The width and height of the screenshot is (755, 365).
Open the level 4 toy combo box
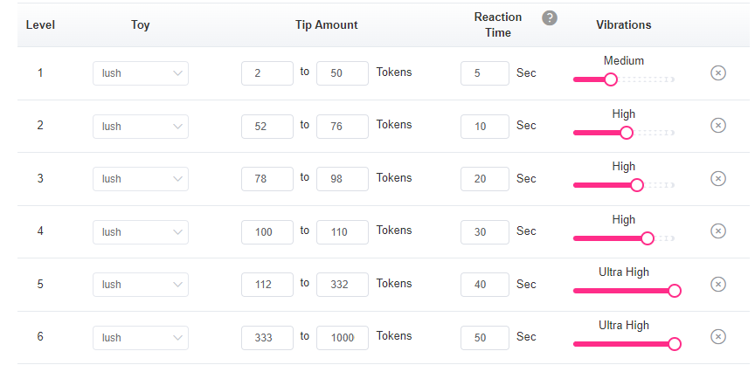coord(141,232)
